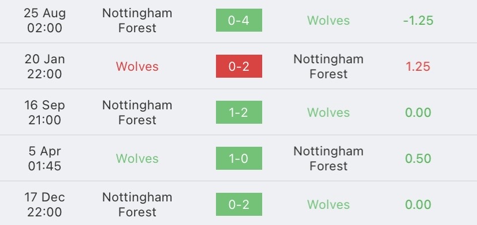Viewport: 477px width, 225px height.
Task: Click the red 0-2 score box
Action: [x=239, y=66]
